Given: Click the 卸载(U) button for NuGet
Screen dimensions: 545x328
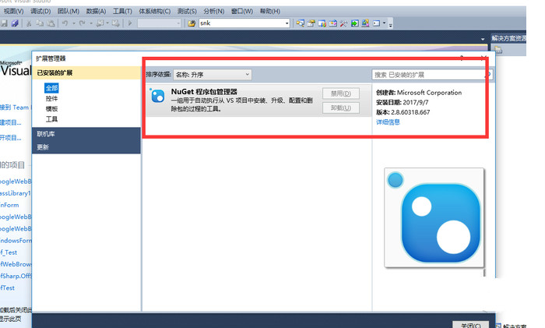Looking at the screenshot, I should click(x=341, y=108).
